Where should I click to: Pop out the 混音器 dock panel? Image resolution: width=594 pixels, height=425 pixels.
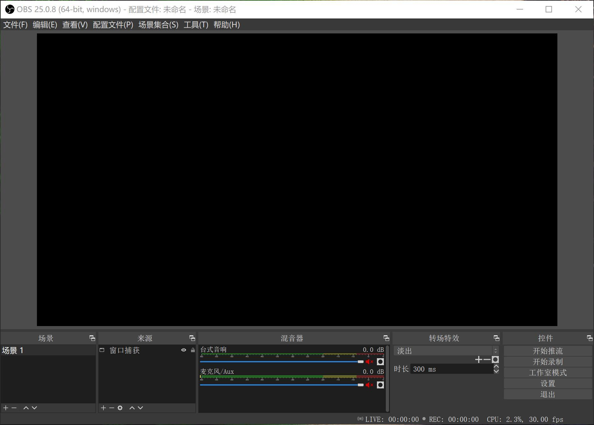(x=386, y=338)
